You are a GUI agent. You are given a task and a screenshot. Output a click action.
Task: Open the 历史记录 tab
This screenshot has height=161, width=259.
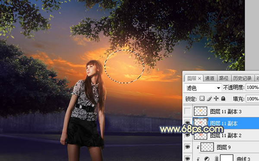(x=243, y=79)
